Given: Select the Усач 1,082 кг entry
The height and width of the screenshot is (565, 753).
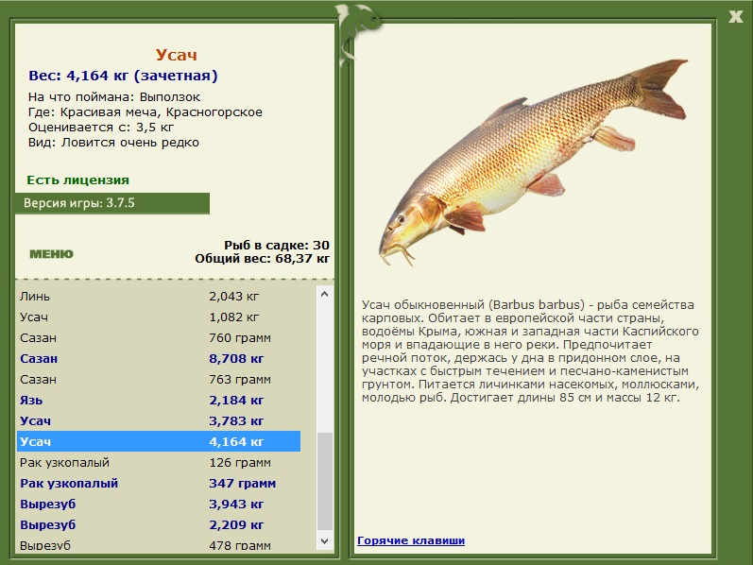Looking at the screenshot, I should 159,317.
